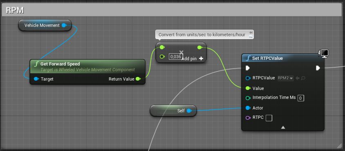The width and height of the screenshot is (345, 151).
Task: Click the Self node output pin
Action: pos(189,111)
